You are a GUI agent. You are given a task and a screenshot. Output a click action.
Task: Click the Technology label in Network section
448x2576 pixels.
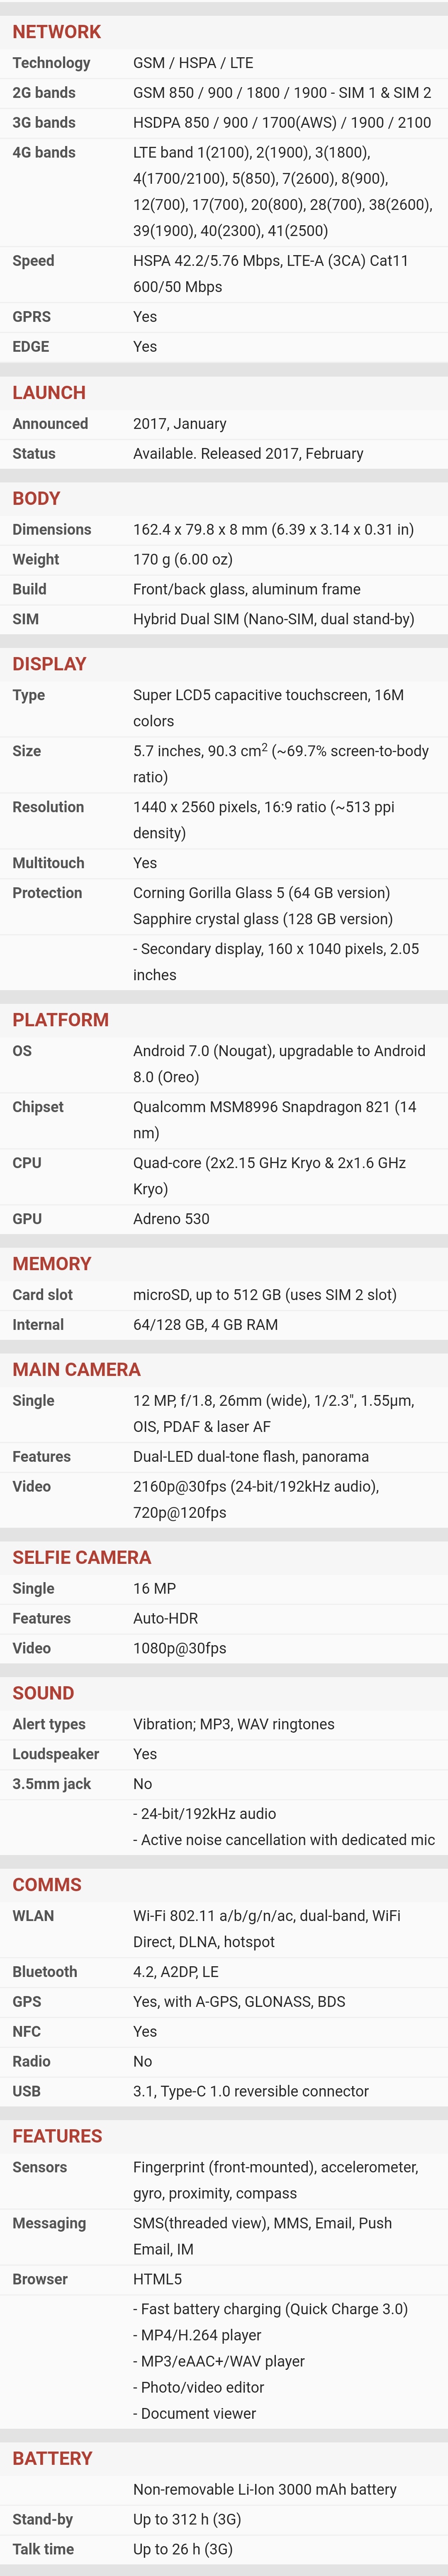click(x=51, y=63)
